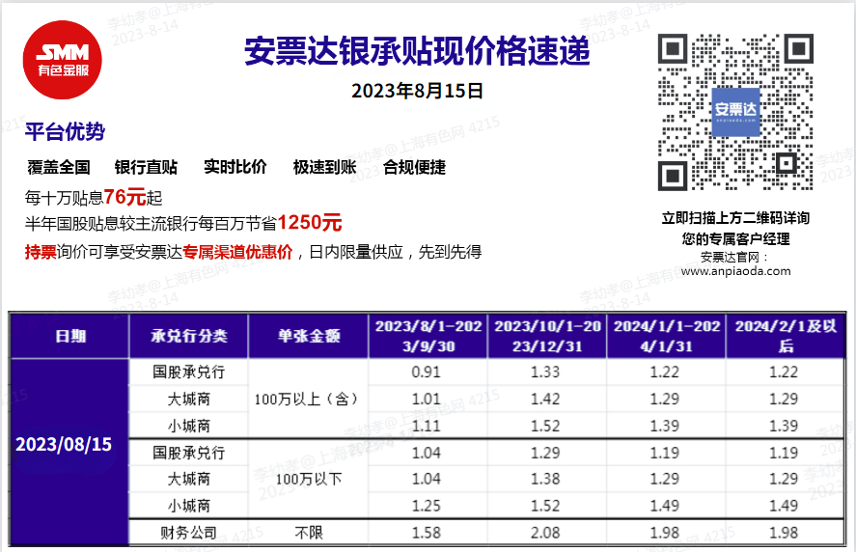Click the red 专属渠道优惠价 phrase
856x552 pixels.
[237, 252]
